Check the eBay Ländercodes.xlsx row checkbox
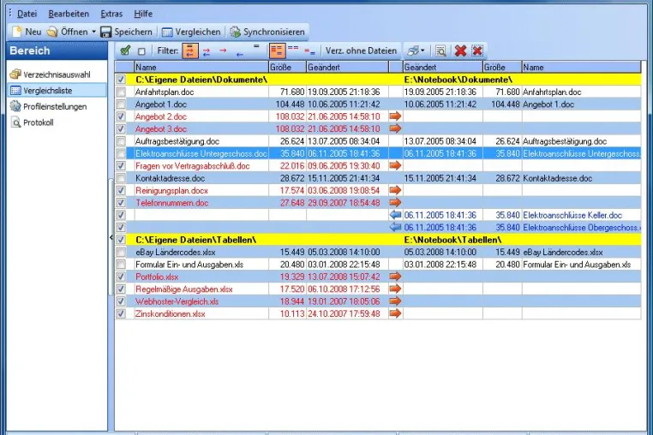 pyautogui.click(x=121, y=252)
